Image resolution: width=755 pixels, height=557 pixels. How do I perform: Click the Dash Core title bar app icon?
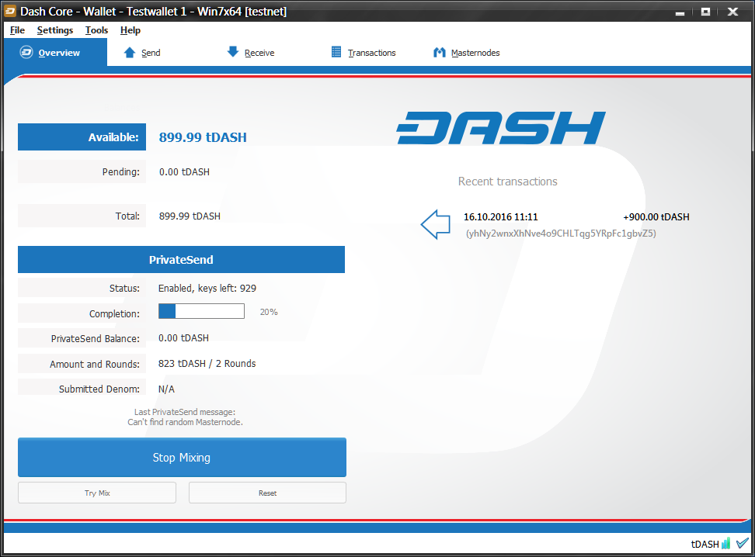click(10, 11)
